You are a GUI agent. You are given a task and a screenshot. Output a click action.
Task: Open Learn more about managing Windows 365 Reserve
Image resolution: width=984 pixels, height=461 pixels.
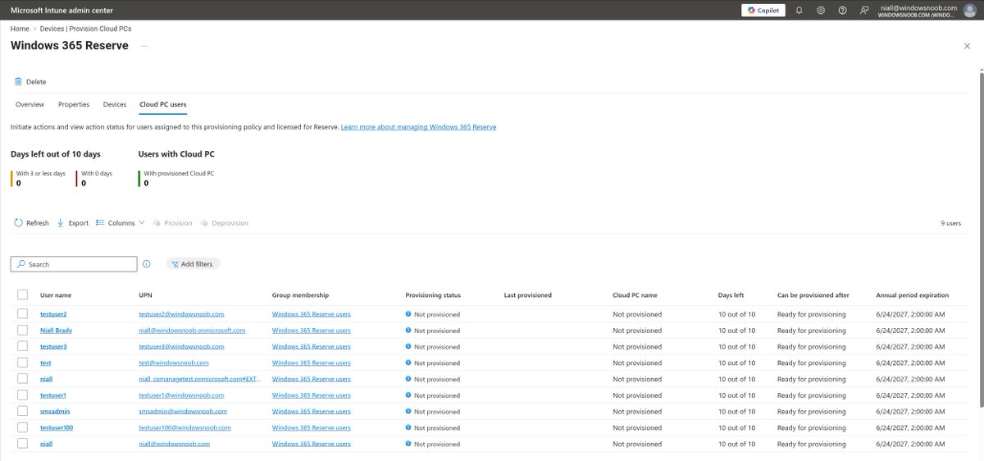click(418, 127)
